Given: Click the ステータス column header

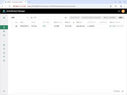Looking at the screenshot, I should [x=46, y=22].
